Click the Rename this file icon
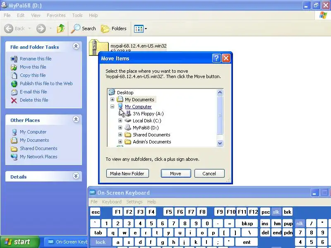Viewport: 331px width, 248px height. click(14, 59)
